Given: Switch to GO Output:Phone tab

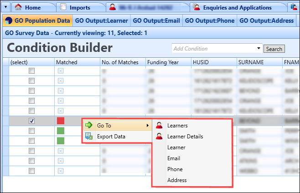Looking at the screenshot, I should [x=210, y=20].
